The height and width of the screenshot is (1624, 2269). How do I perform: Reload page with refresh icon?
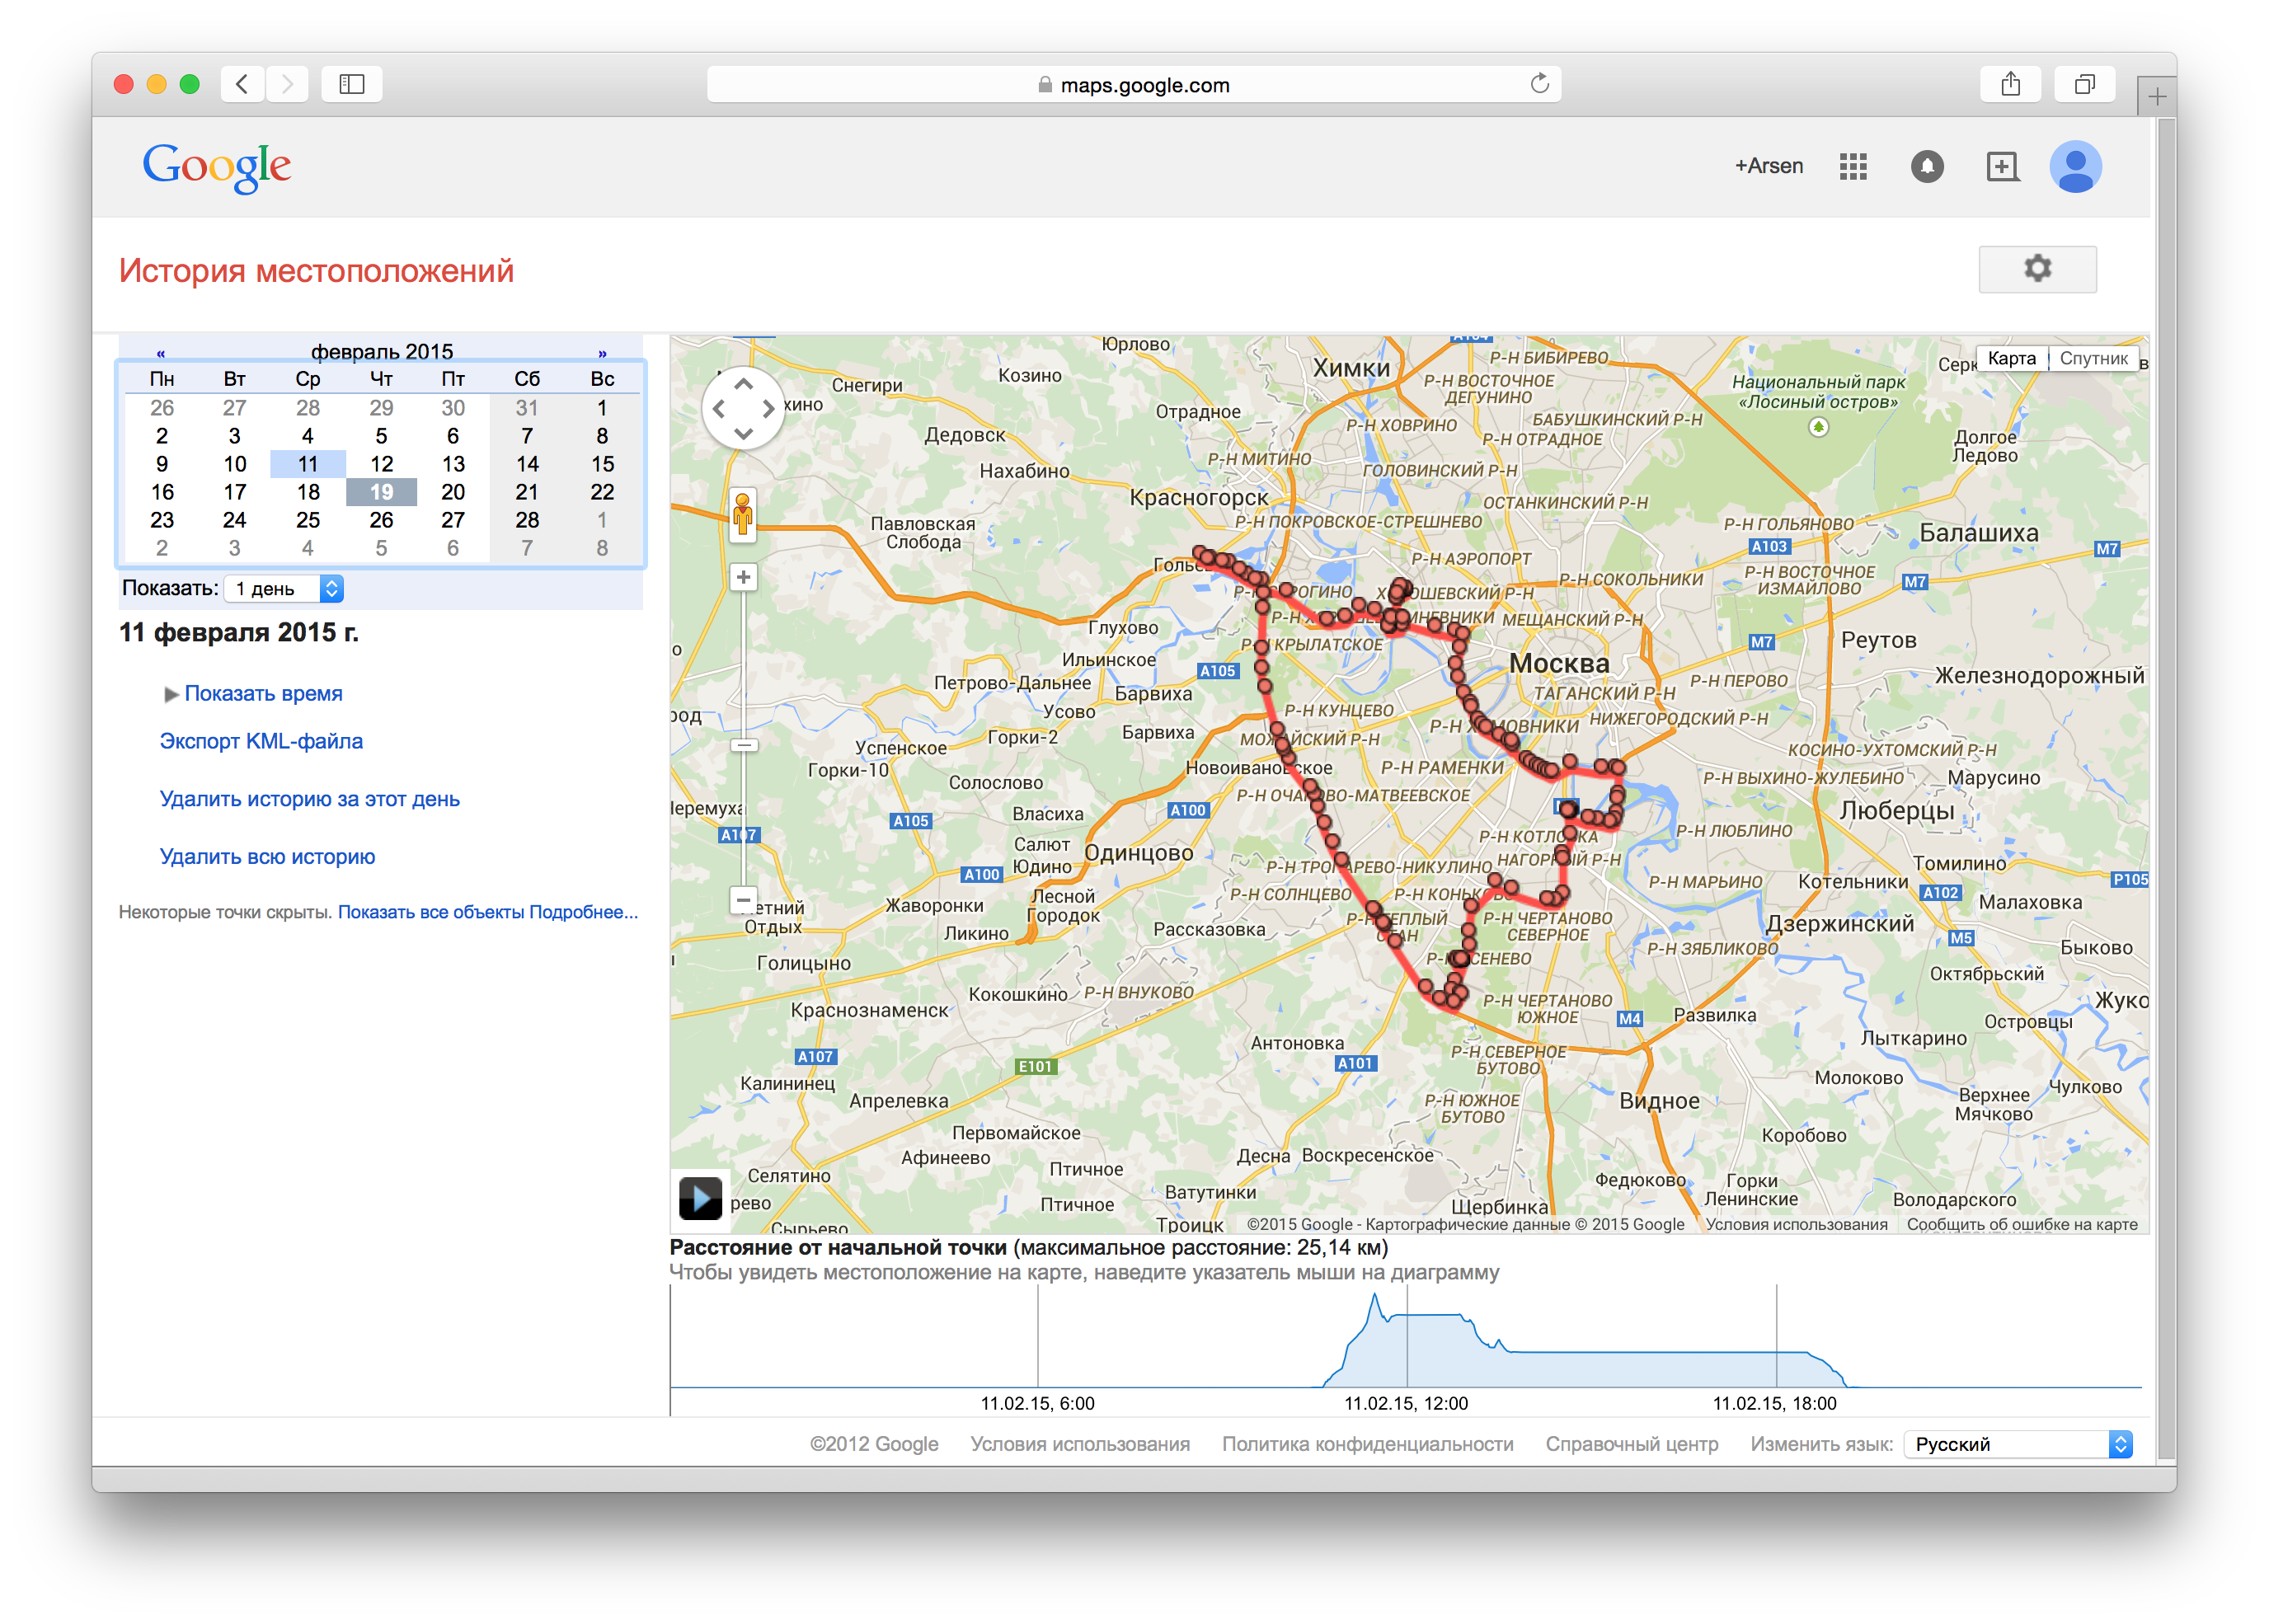[x=1539, y=84]
